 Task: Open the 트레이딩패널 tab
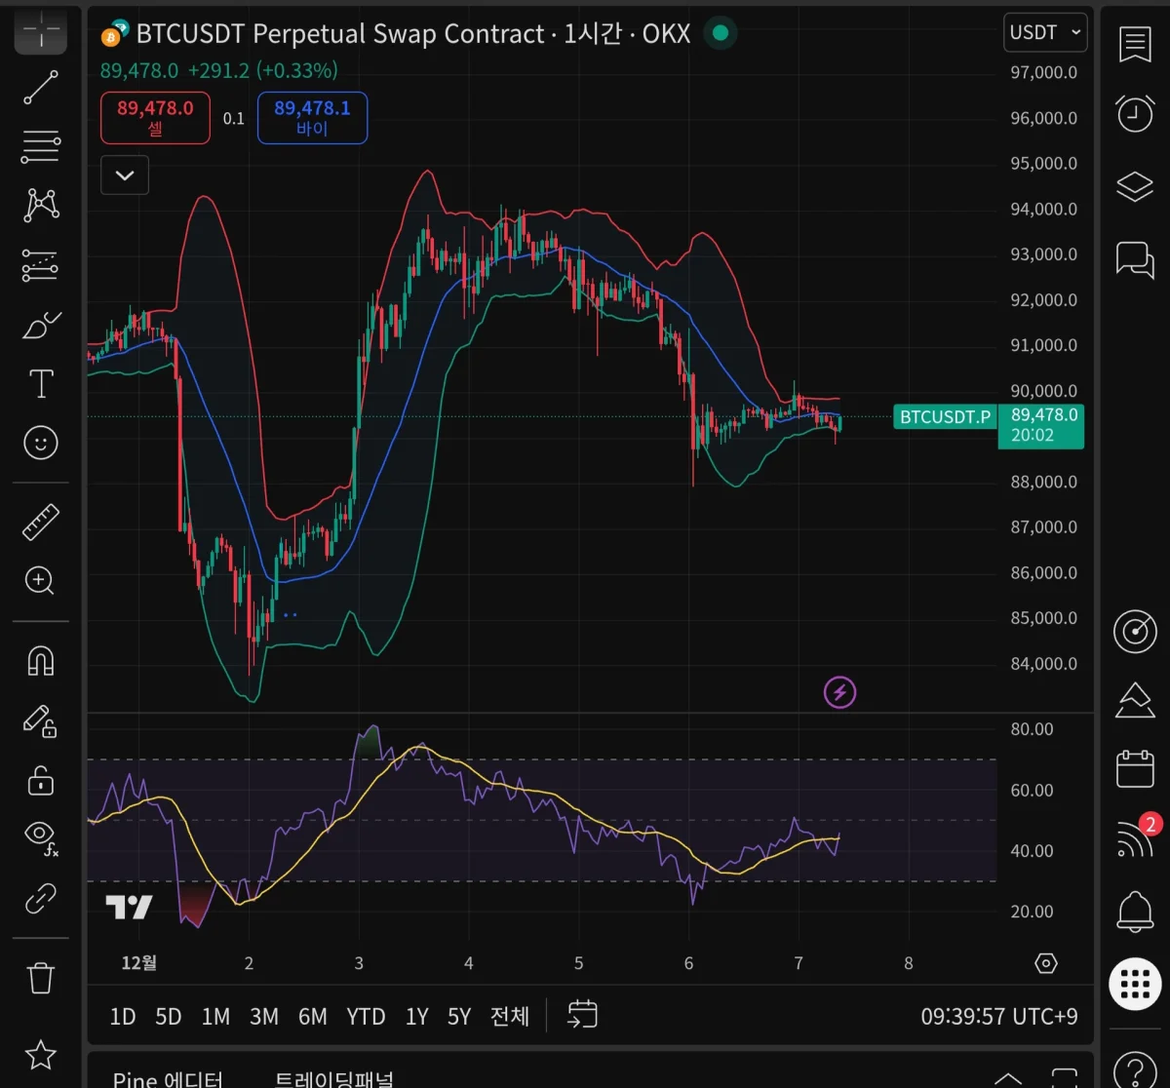tap(334, 1078)
